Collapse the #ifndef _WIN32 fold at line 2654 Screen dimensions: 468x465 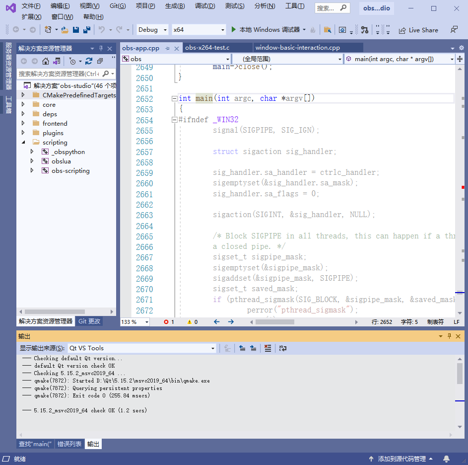[175, 120]
